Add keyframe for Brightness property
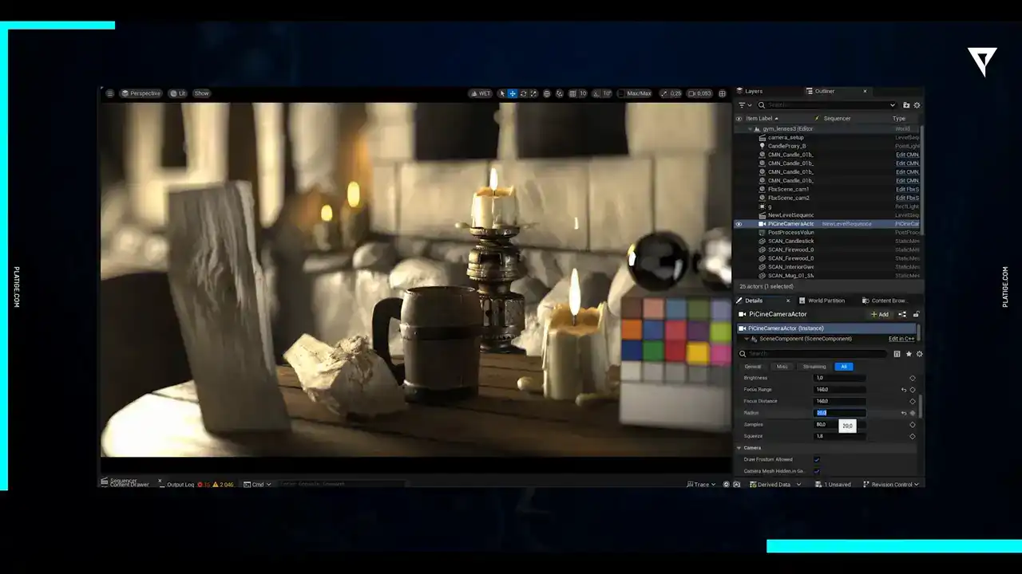 click(x=913, y=378)
